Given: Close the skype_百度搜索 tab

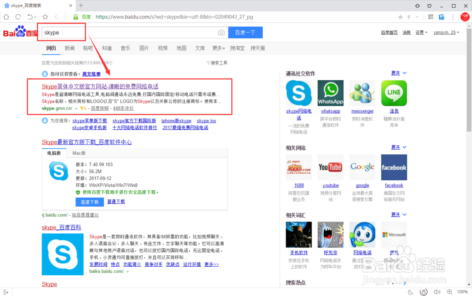Looking at the screenshot, I should coord(71,5).
